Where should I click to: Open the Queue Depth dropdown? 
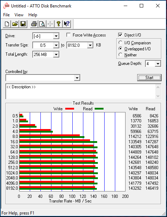click(158, 64)
